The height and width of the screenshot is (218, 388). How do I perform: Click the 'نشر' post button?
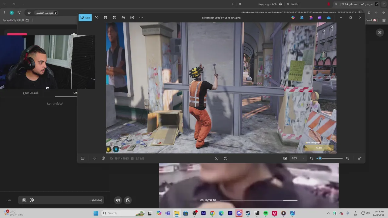pyautogui.click(x=9, y=200)
